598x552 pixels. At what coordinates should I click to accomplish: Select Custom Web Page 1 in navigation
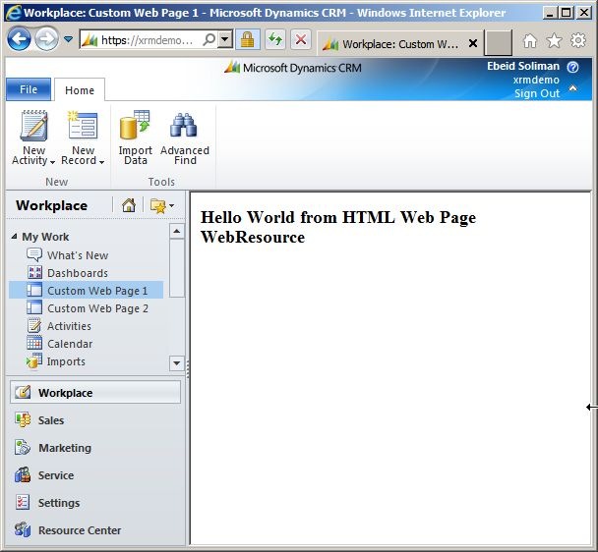click(x=87, y=291)
